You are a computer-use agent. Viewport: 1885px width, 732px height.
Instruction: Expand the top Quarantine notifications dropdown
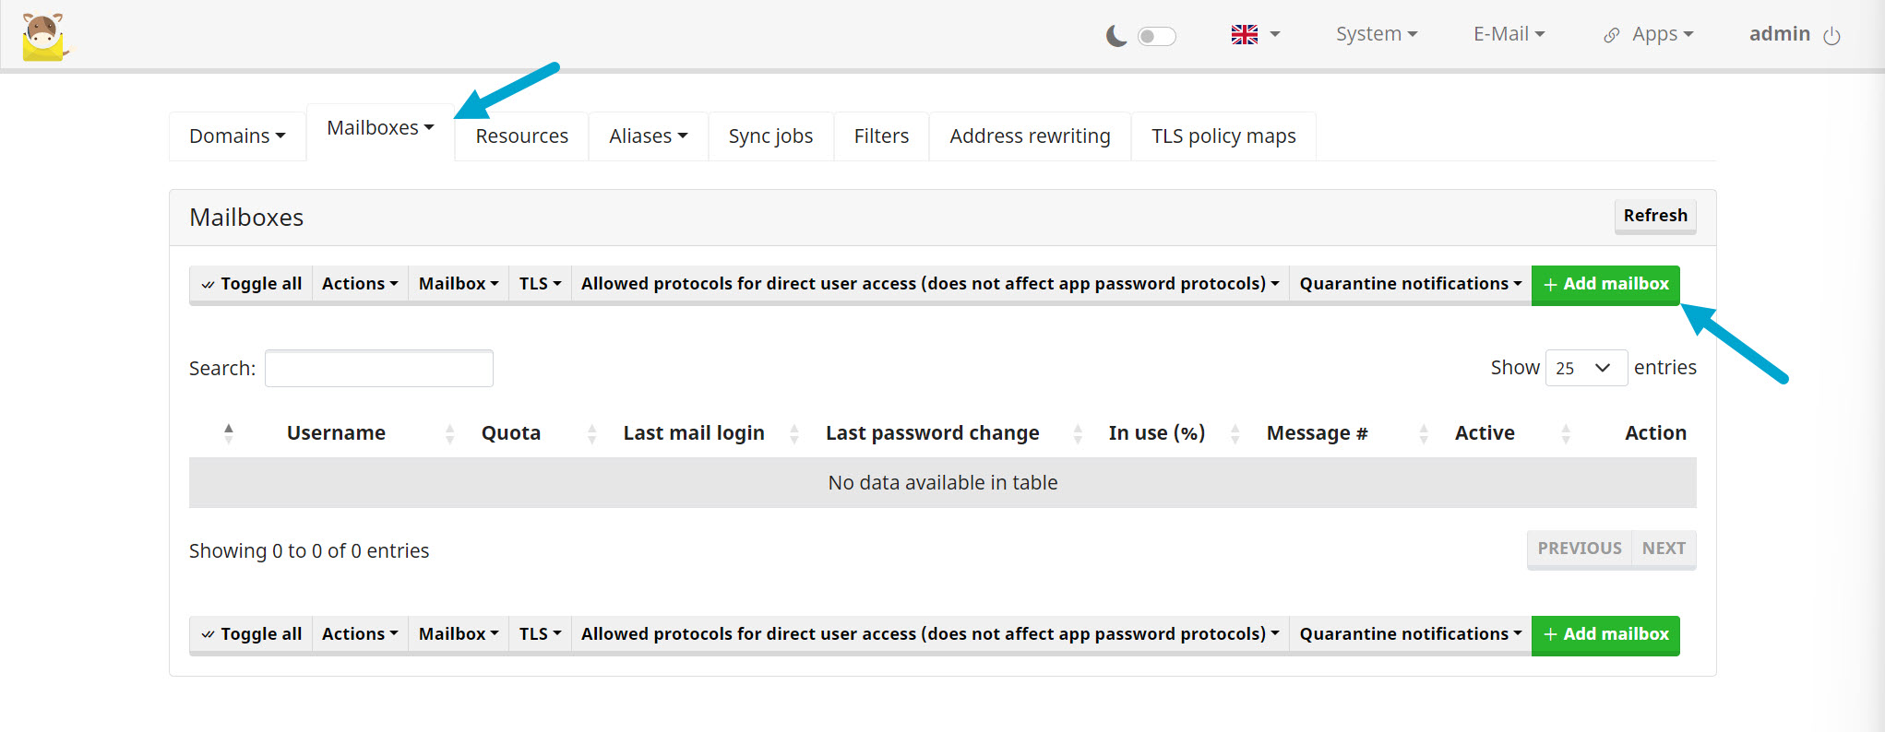pyautogui.click(x=1410, y=284)
